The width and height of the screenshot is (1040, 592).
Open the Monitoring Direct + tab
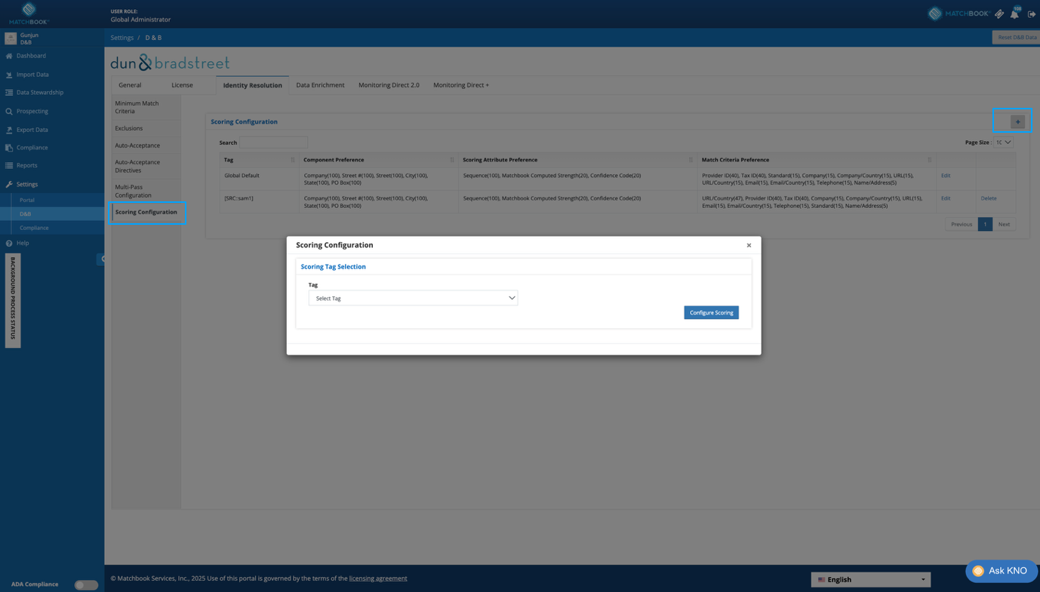[461, 85]
